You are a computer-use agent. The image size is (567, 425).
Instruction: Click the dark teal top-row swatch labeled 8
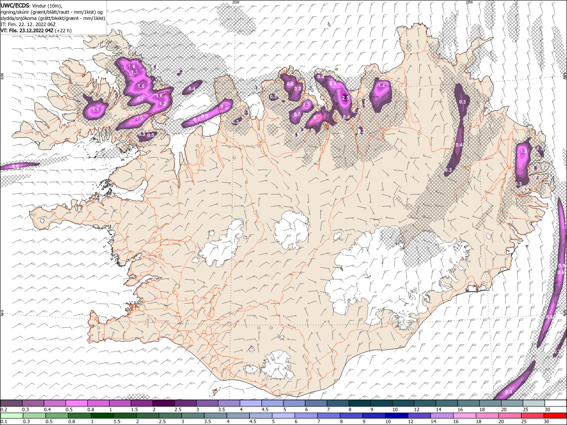click(360, 403)
